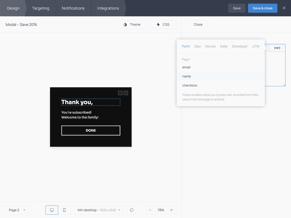This screenshot has width=291, height=218.
Task: Zoom in using the plus icon
Action: pyautogui.click(x=171, y=210)
